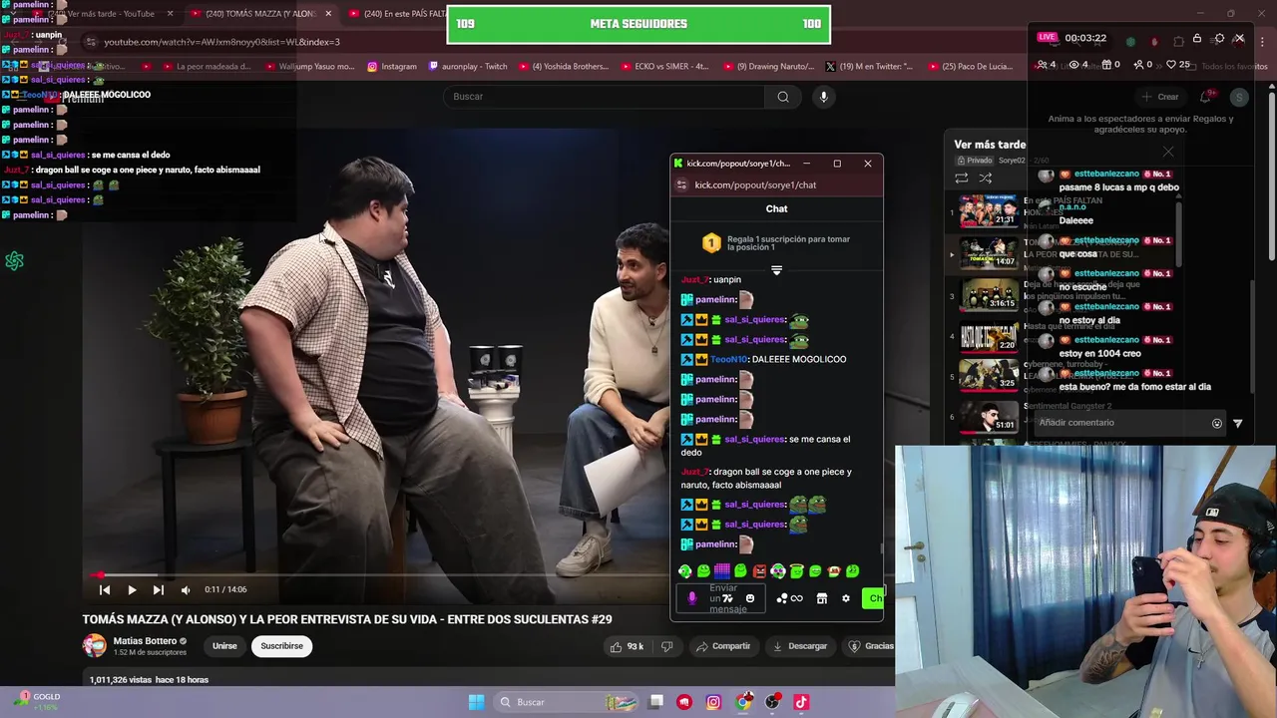Switch to the Ver más tarde YouTube tab
Viewport: 1277px width, 718px height.
point(103,14)
